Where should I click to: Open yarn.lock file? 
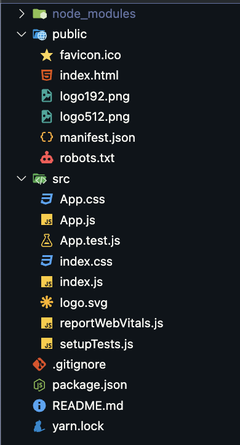(x=78, y=427)
